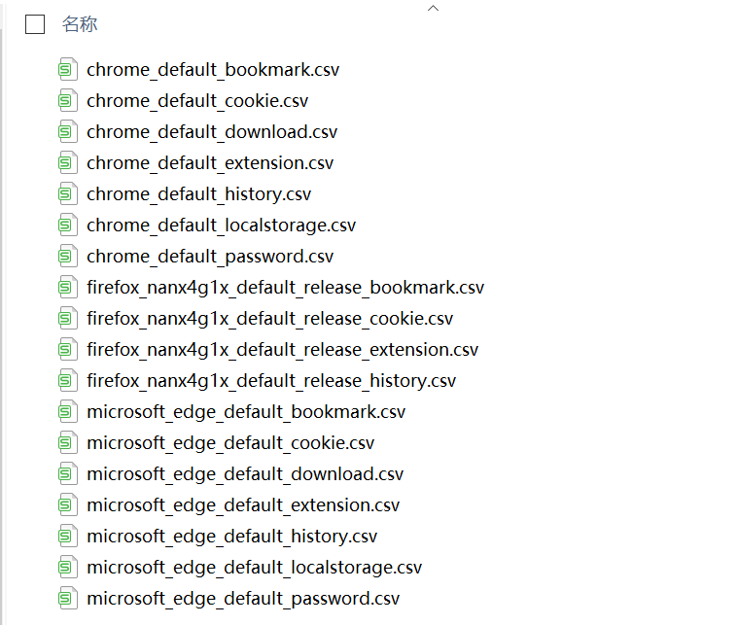The width and height of the screenshot is (738, 625).
Task: Click the file icon for microsoft_edge_default_bookmark.csv
Action: click(x=66, y=412)
